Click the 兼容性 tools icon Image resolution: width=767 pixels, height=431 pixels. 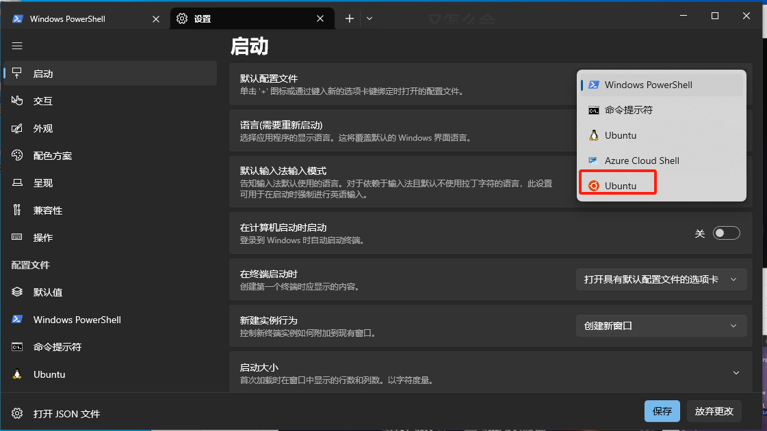17,210
